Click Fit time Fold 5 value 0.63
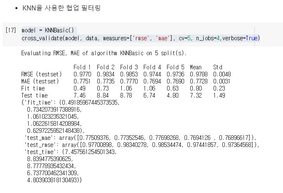 click(x=172, y=88)
